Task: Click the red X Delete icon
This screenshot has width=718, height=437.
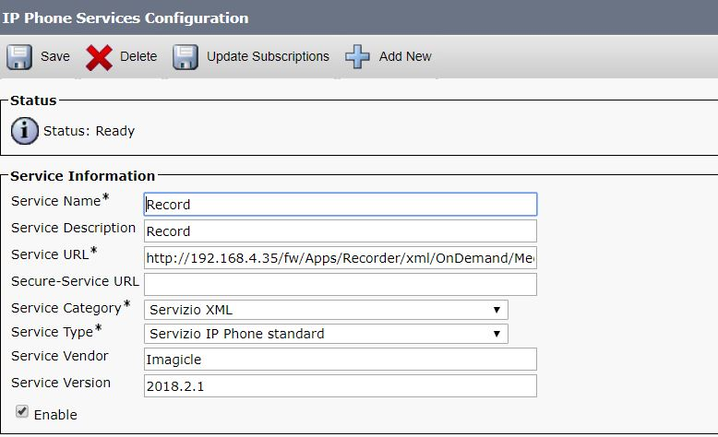Action: click(x=100, y=57)
